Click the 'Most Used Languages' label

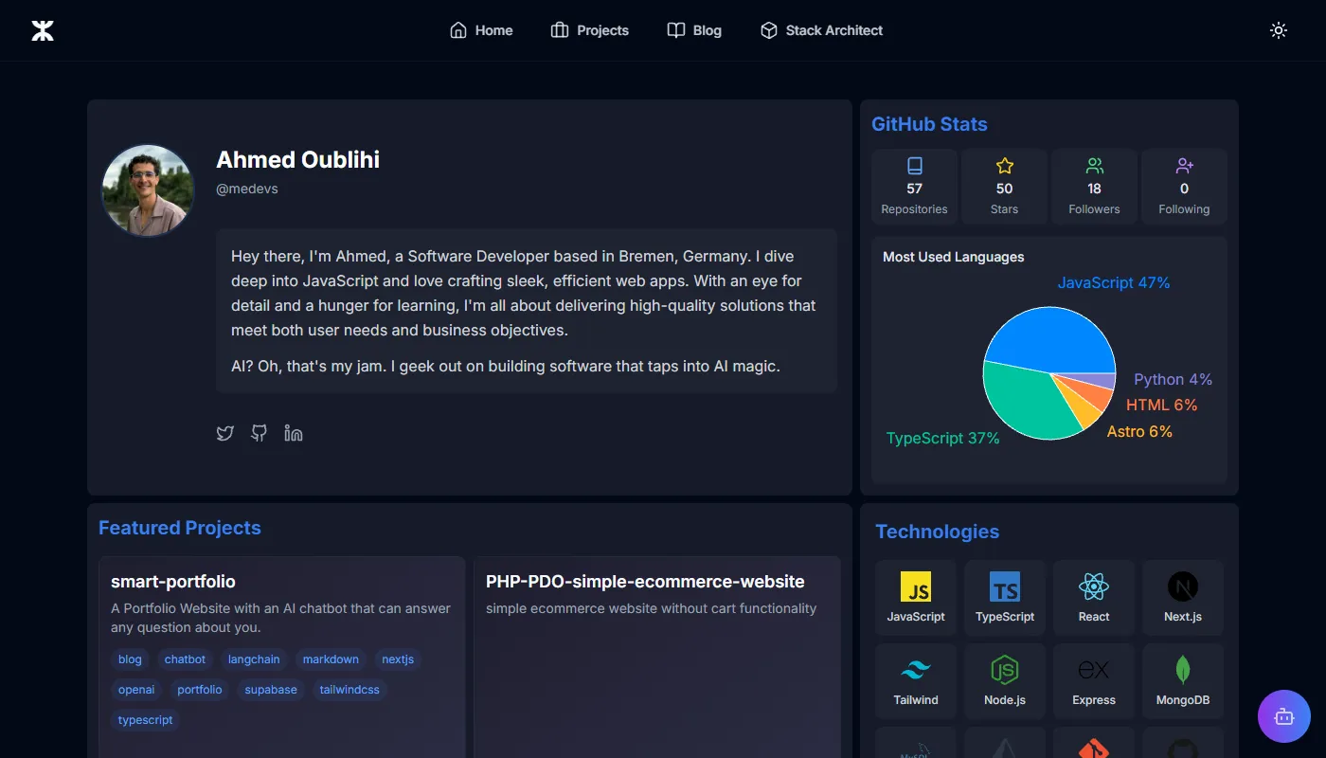coord(954,257)
